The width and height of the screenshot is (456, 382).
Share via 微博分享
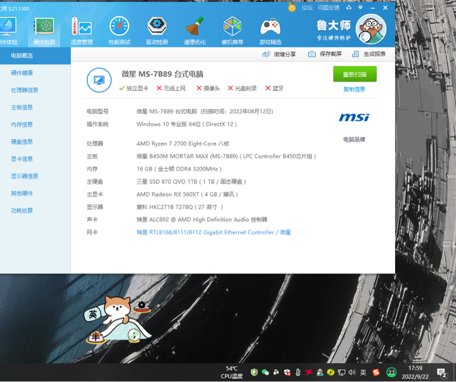279,54
